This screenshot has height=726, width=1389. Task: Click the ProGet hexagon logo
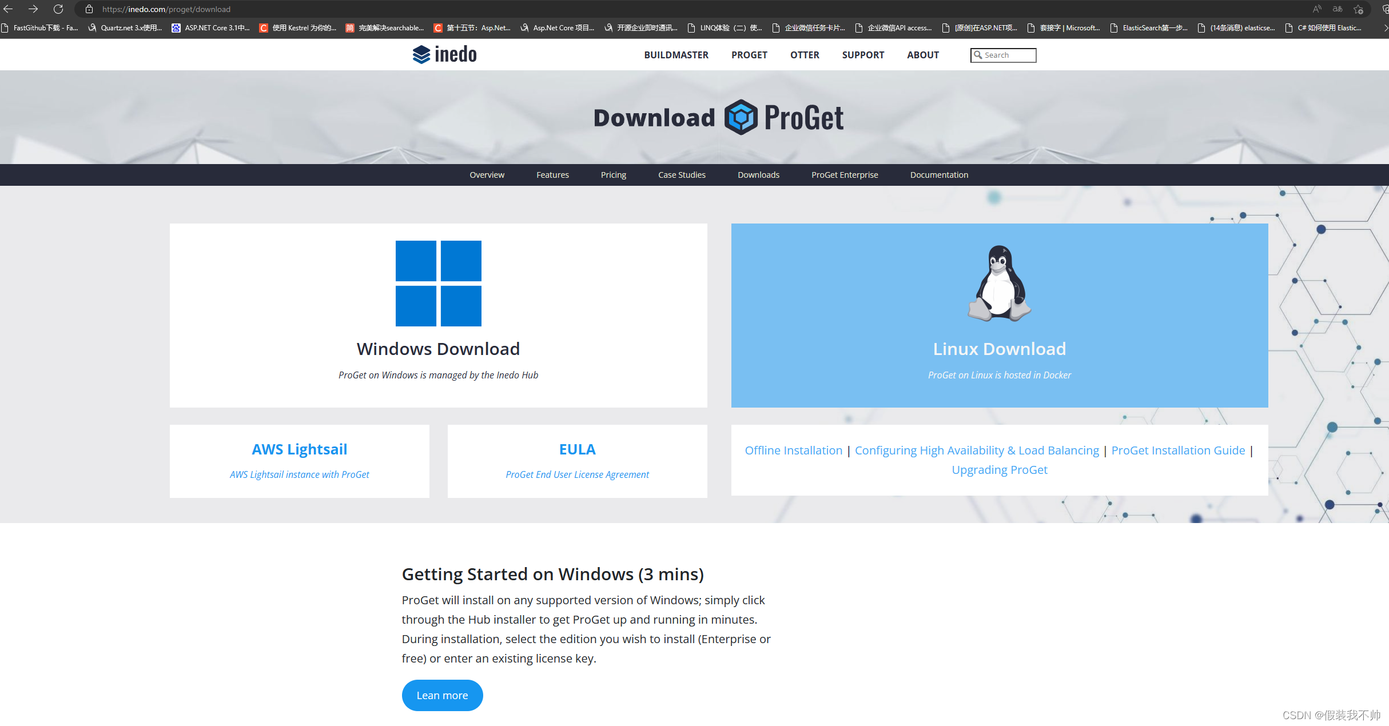click(x=741, y=117)
